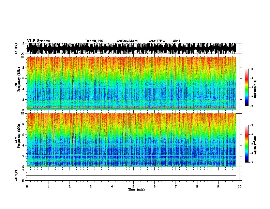270x209 pixels.
Task: Click the ch.1 spectrogram panel
Action: [x=132, y=83]
